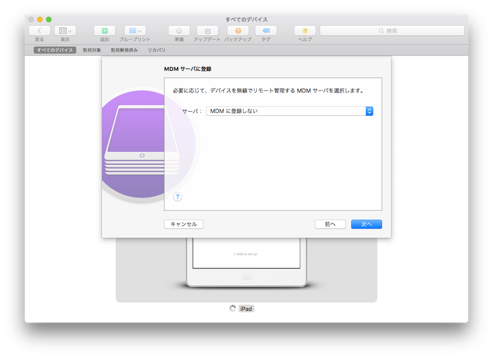Click the 戻る back toolbar button

(39, 30)
